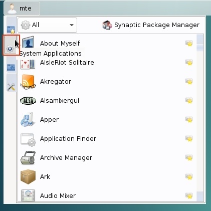The image size is (211, 211).
Task: Toggle favorite star for Alsamixergui
Action: [189, 100]
